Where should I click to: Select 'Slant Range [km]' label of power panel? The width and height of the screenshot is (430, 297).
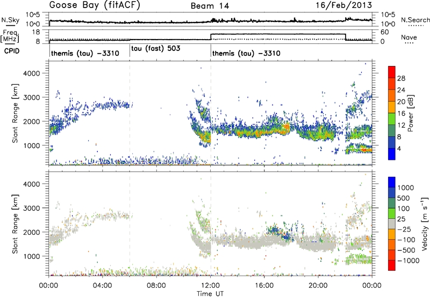coord(15,113)
